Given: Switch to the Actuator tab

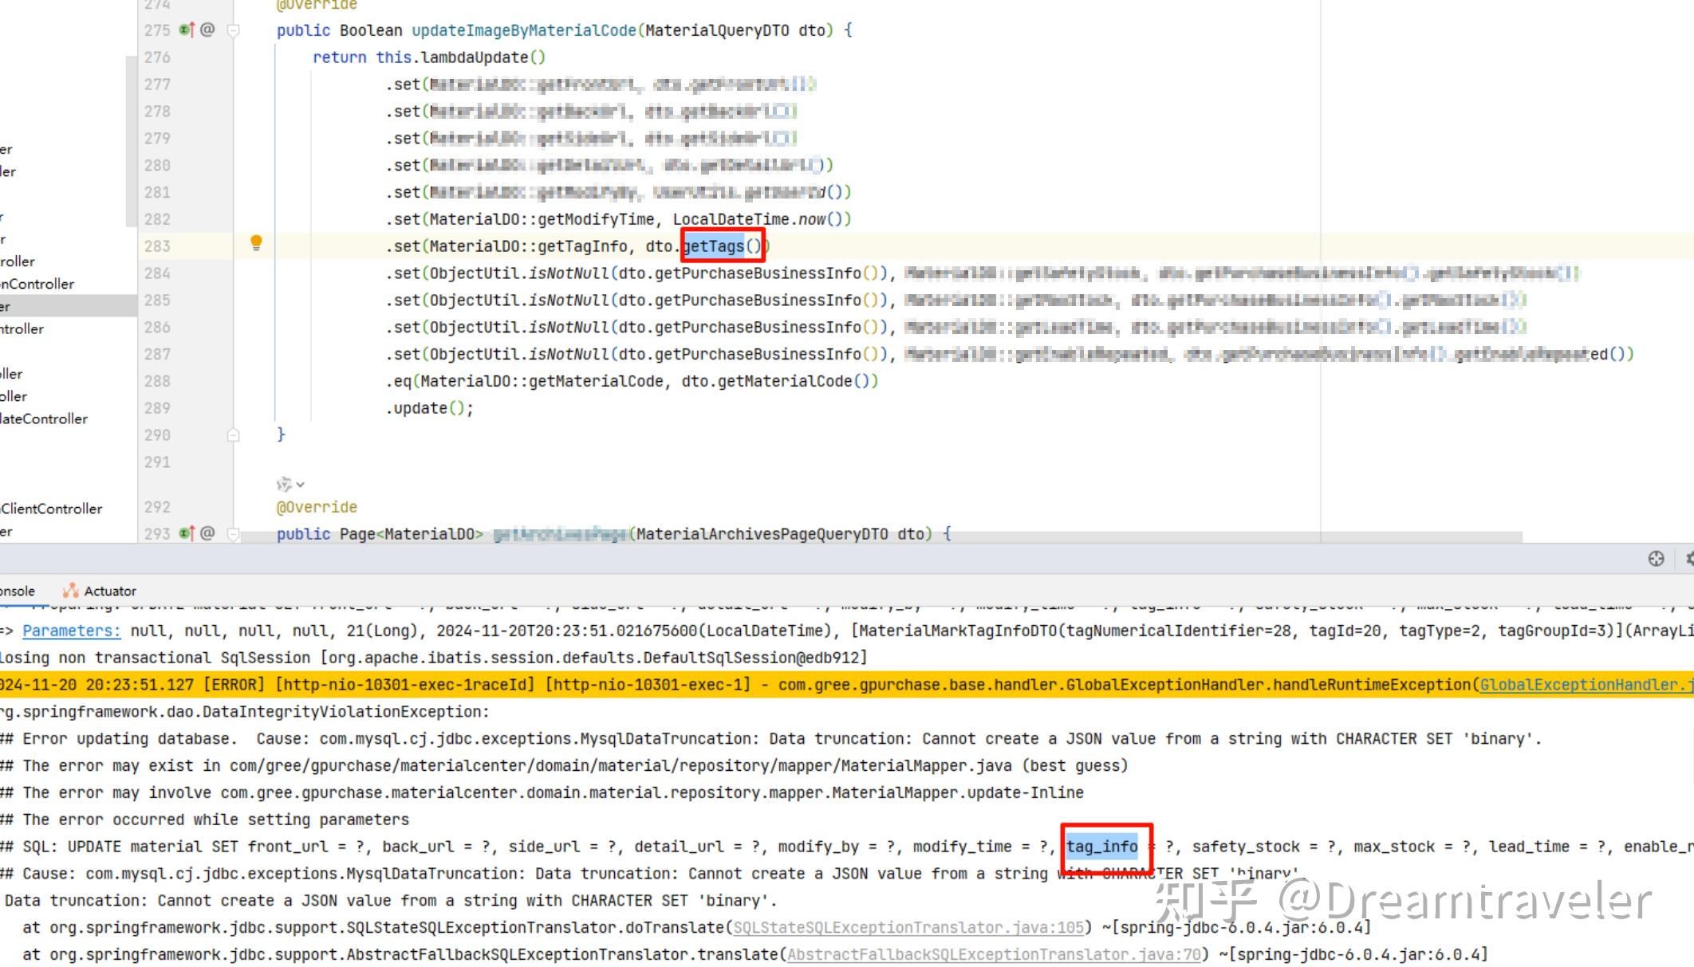Looking at the screenshot, I should 109,591.
